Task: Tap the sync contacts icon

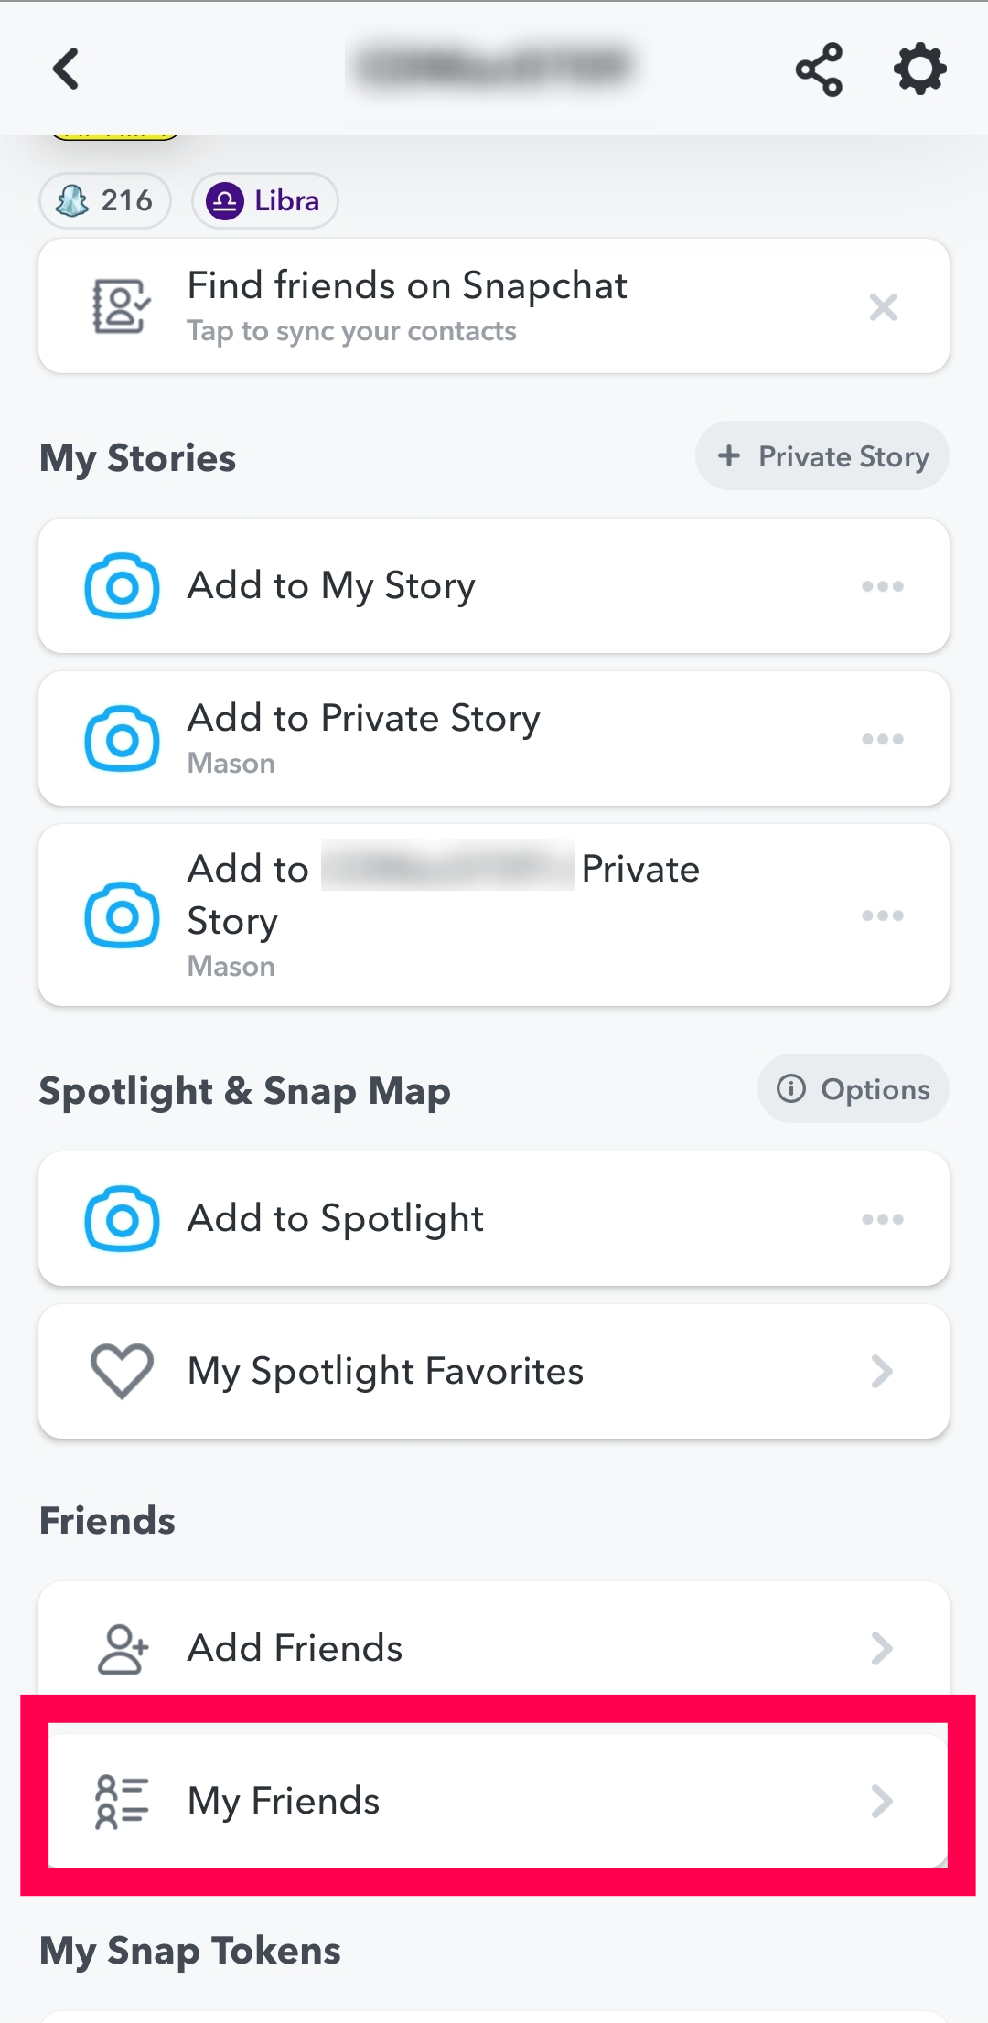Action: pos(121,306)
